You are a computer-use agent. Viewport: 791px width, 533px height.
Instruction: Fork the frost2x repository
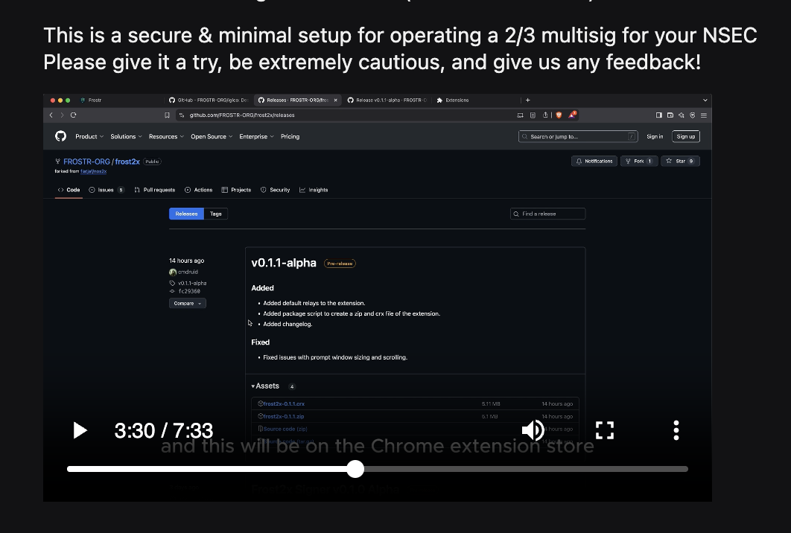point(638,162)
